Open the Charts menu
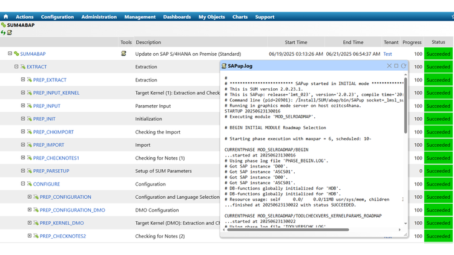Screen dimensions: 454x255 click(x=240, y=17)
